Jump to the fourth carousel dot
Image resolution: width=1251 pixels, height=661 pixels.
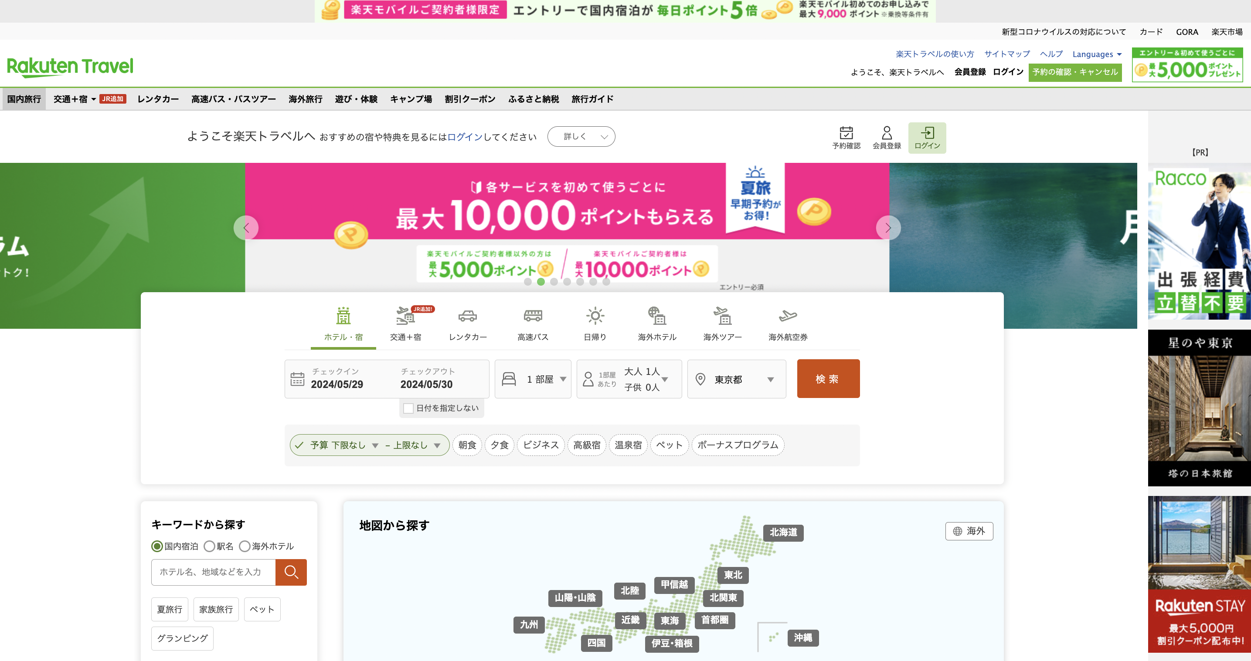pos(567,282)
